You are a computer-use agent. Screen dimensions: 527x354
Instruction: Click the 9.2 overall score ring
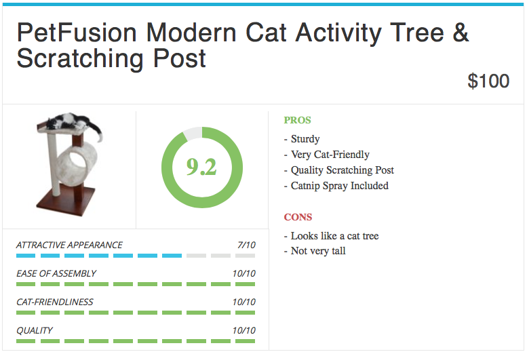pos(201,168)
